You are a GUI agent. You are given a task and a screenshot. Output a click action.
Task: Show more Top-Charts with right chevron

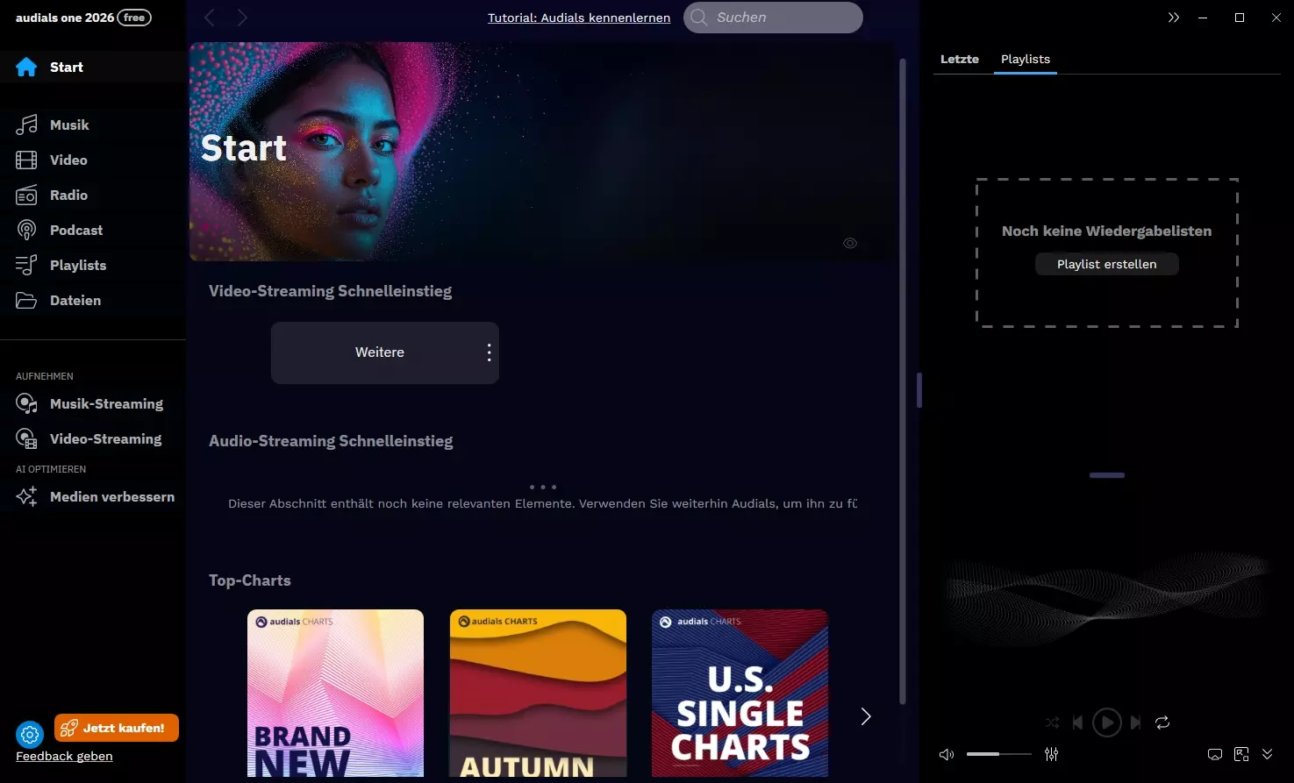coord(865,716)
